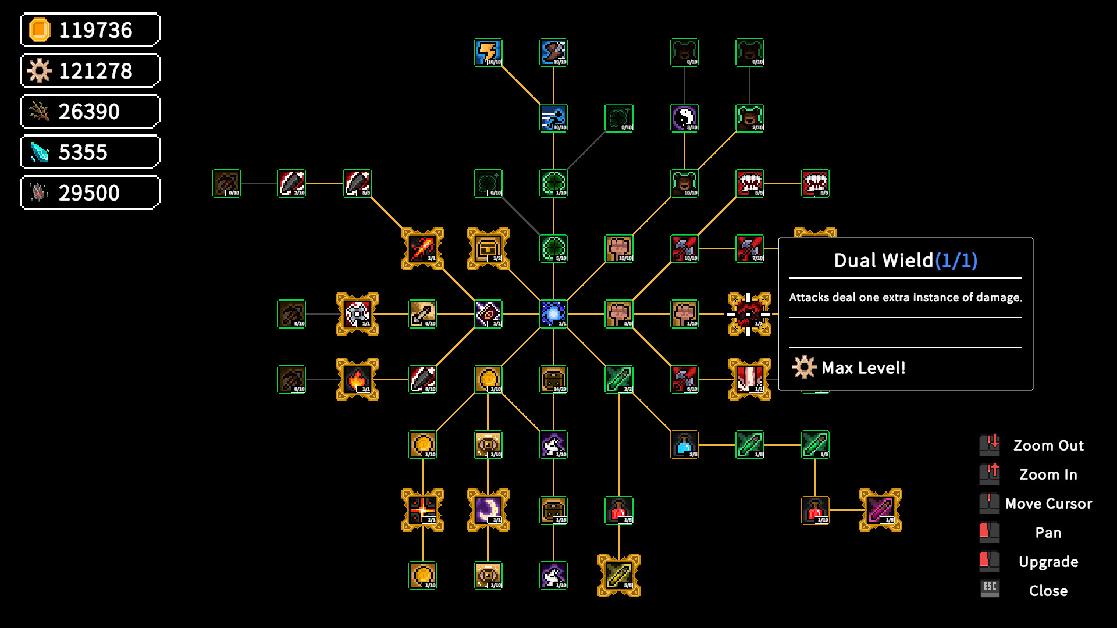Click the Max Level! label in tooltip
This screenshot has width=1117, height=628.
(x=863, y=367)
